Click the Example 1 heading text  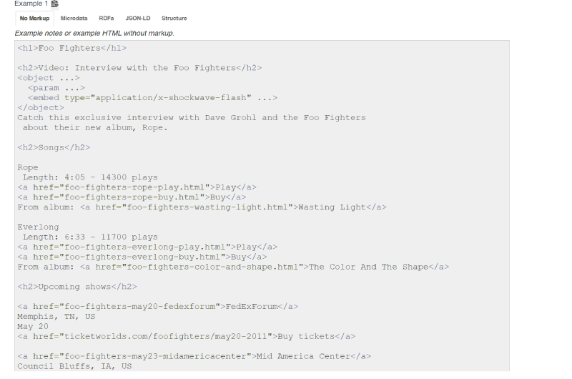click(x=31, y=4)
